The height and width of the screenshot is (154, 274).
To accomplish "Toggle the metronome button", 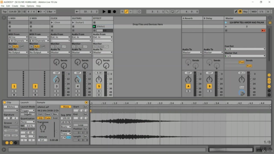I will (x=40, y=12).
